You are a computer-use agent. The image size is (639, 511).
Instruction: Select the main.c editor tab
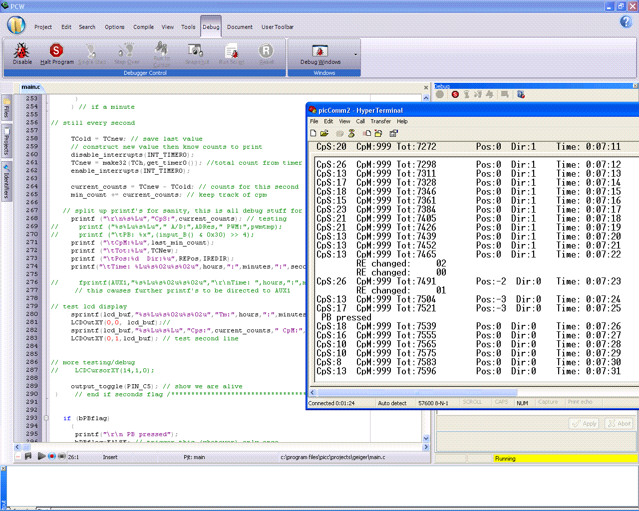pyautogui.click(x=31, y=87)
